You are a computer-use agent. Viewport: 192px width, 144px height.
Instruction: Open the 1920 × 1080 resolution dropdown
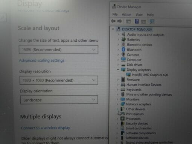(x=59, y=80)
